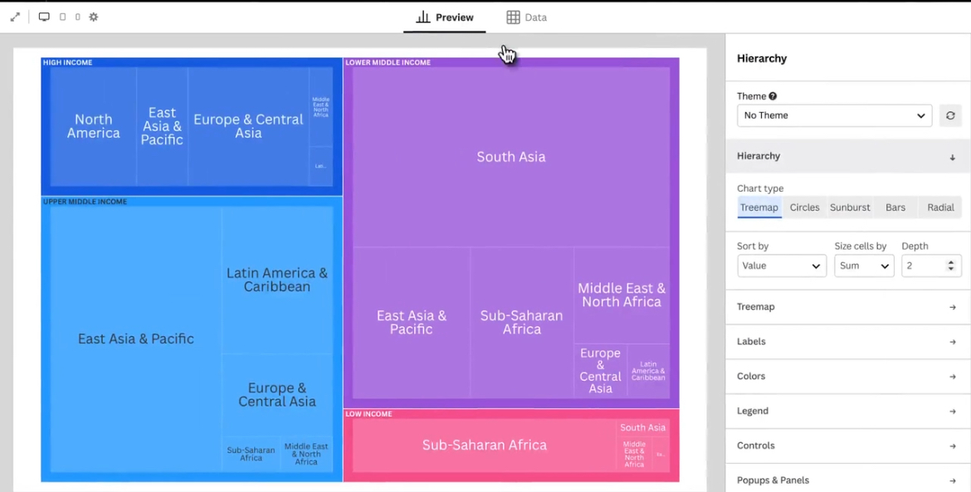Switch to the Preview tab
This screenshot has height=492, width=971.
(x=445, y=17)
